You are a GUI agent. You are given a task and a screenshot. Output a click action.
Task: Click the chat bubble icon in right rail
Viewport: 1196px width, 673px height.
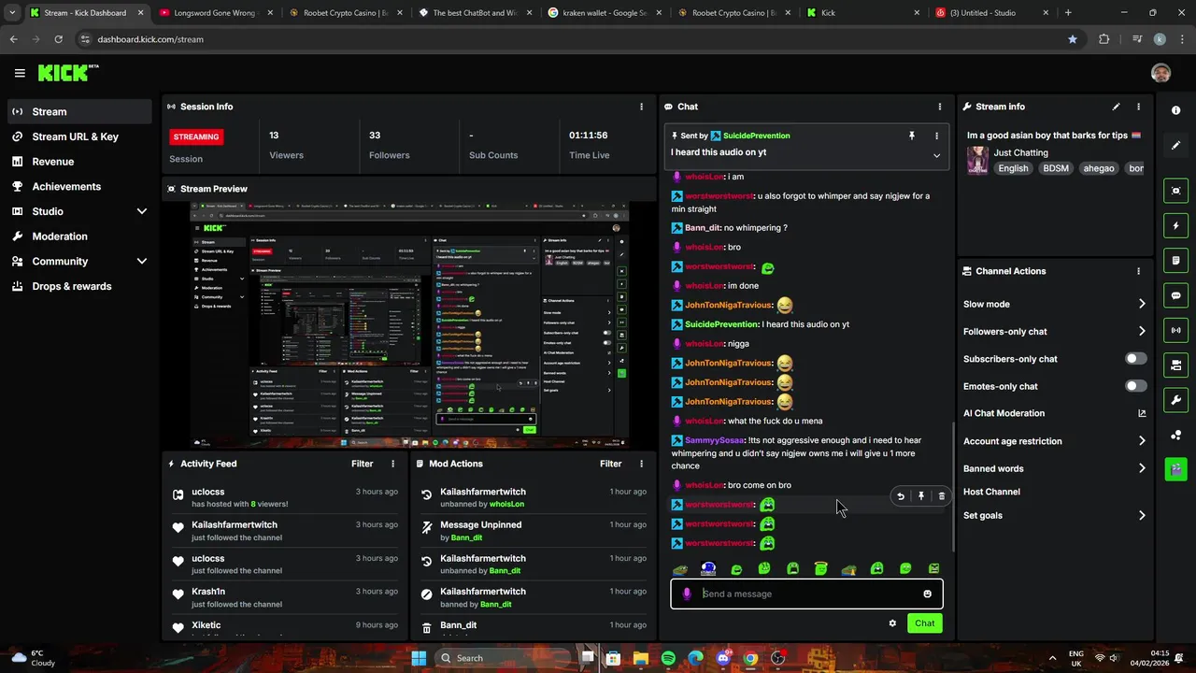[1175, 295]
